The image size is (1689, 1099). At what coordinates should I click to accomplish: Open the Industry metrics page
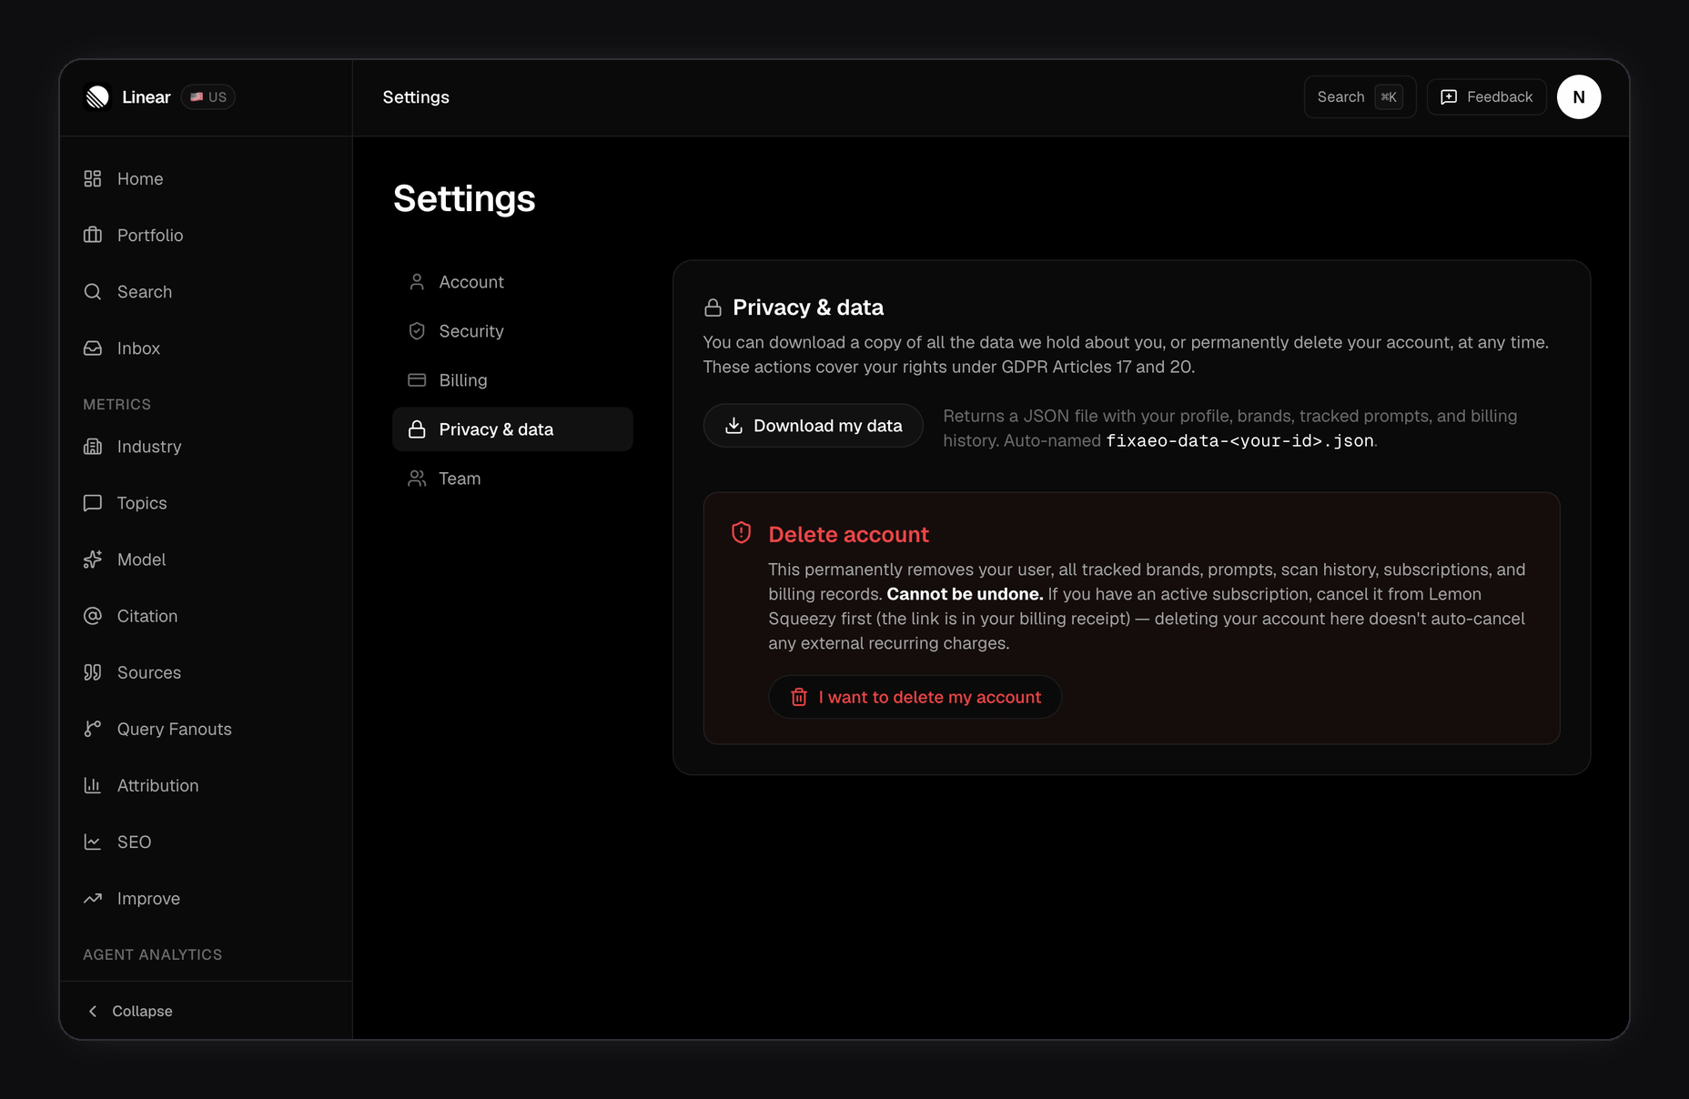point(206,446)
